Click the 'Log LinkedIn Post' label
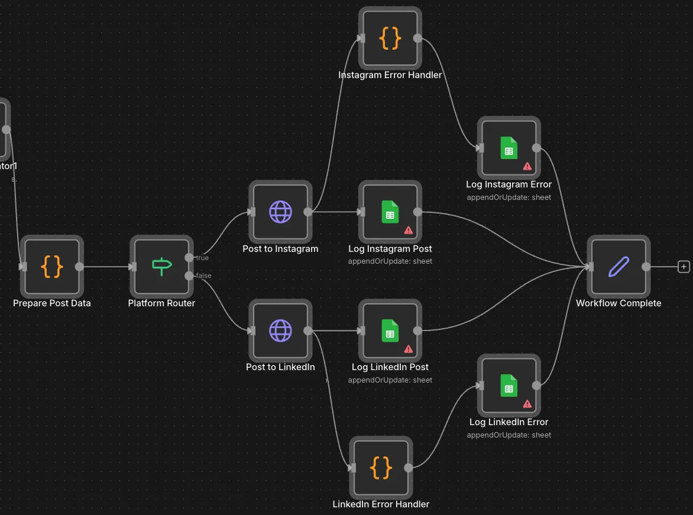 pos(390,367)
